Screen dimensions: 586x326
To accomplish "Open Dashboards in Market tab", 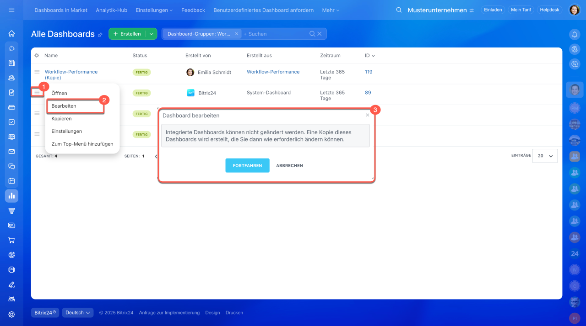I will pyautogui.click(x=61, y=10).
